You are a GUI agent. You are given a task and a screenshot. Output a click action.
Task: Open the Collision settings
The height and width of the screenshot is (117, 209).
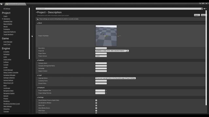pos(6,62)
